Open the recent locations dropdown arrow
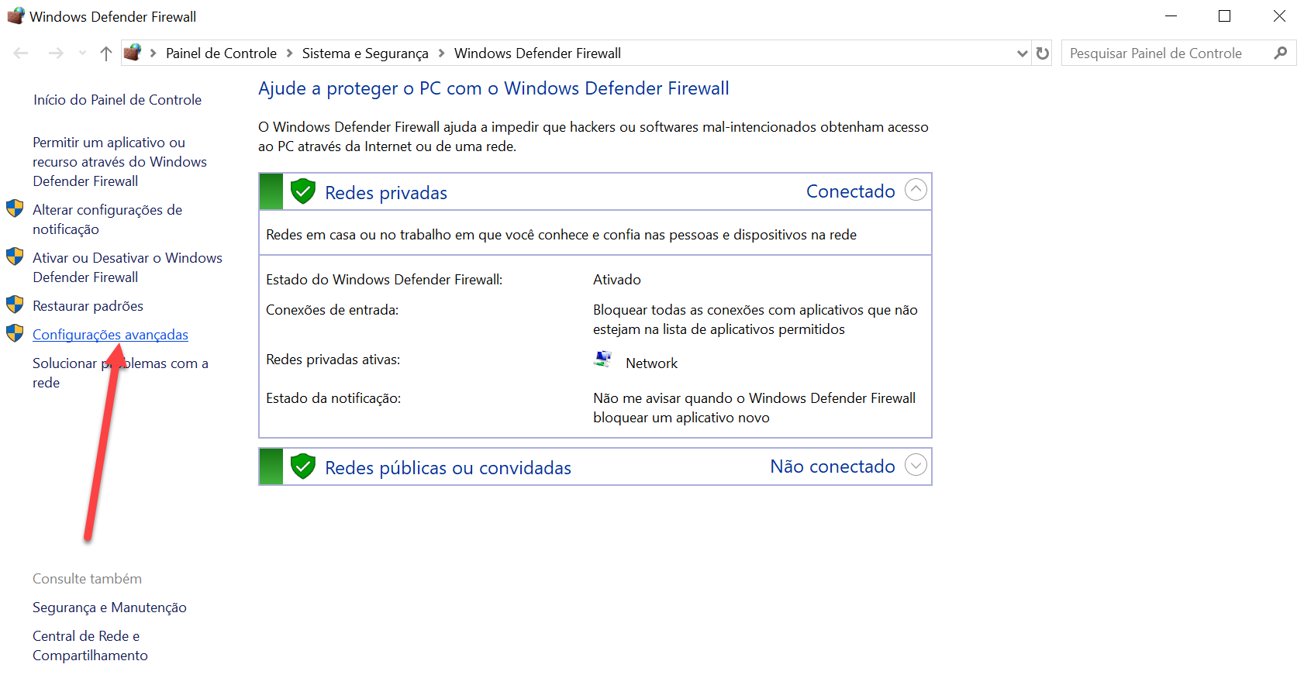 (x=82, y=53)
